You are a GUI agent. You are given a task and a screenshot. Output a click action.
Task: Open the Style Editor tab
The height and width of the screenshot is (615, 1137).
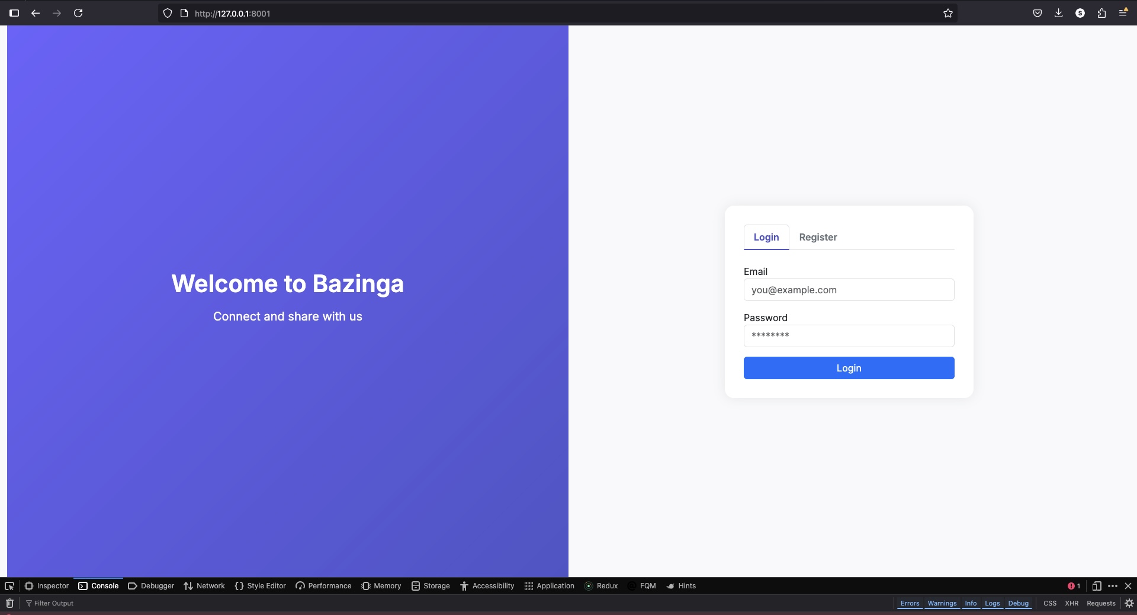[x=261, y=586]
